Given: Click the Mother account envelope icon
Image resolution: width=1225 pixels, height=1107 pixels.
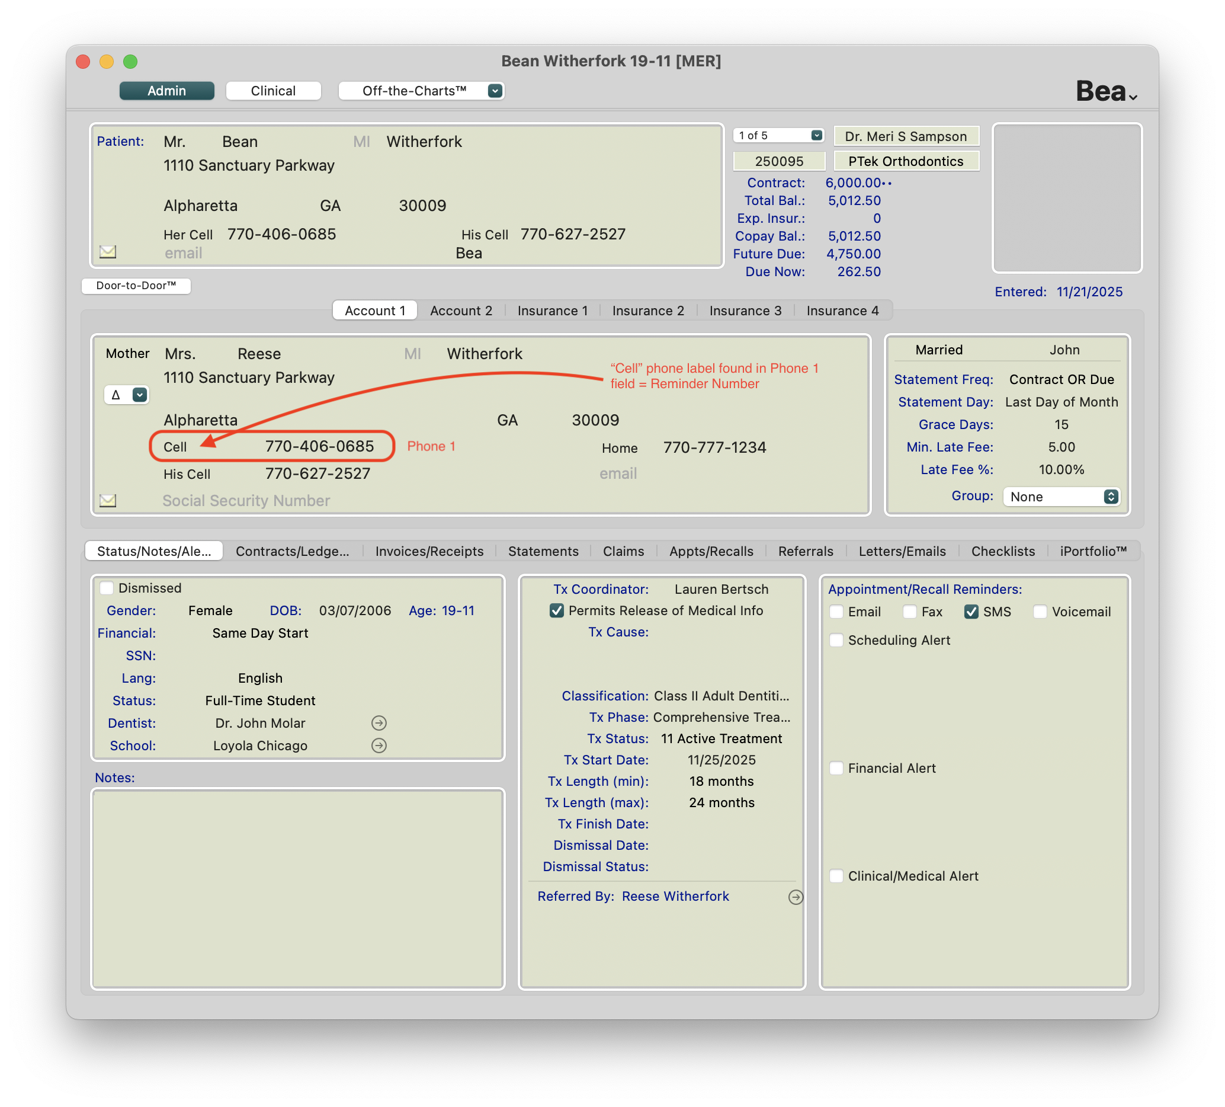Looking at the screenshot, I should 108,500.
